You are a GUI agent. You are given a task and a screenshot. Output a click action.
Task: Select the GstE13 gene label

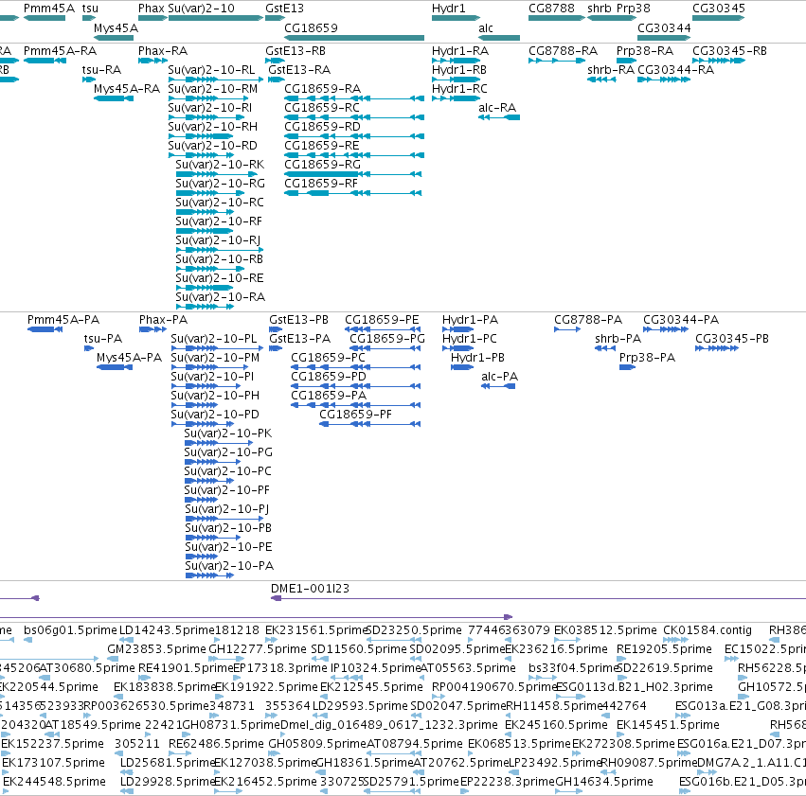[284, 9]
